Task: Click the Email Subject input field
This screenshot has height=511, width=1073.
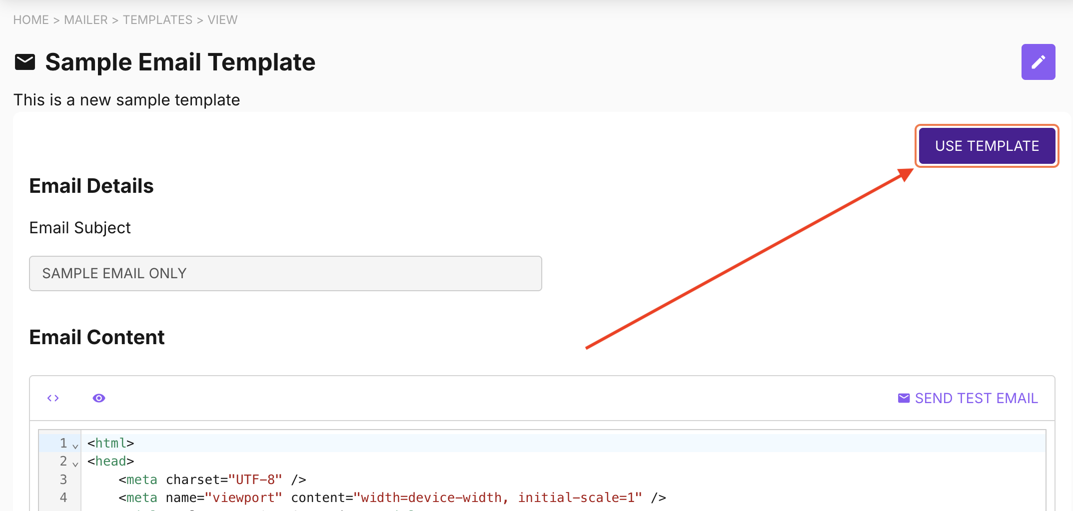Action: 285,273
